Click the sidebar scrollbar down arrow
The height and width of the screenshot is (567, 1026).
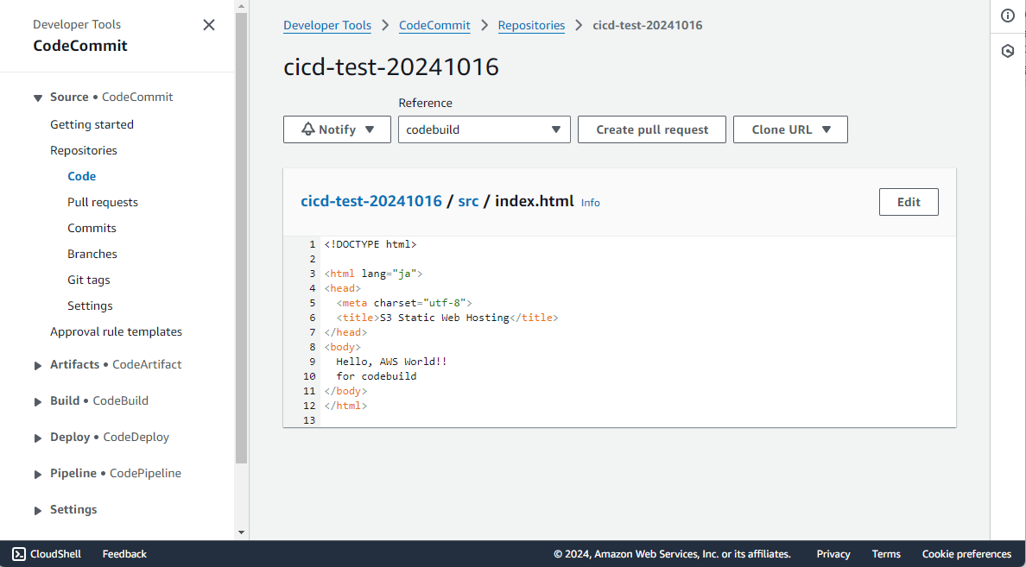pyautogui.click(x=242, y=533)
